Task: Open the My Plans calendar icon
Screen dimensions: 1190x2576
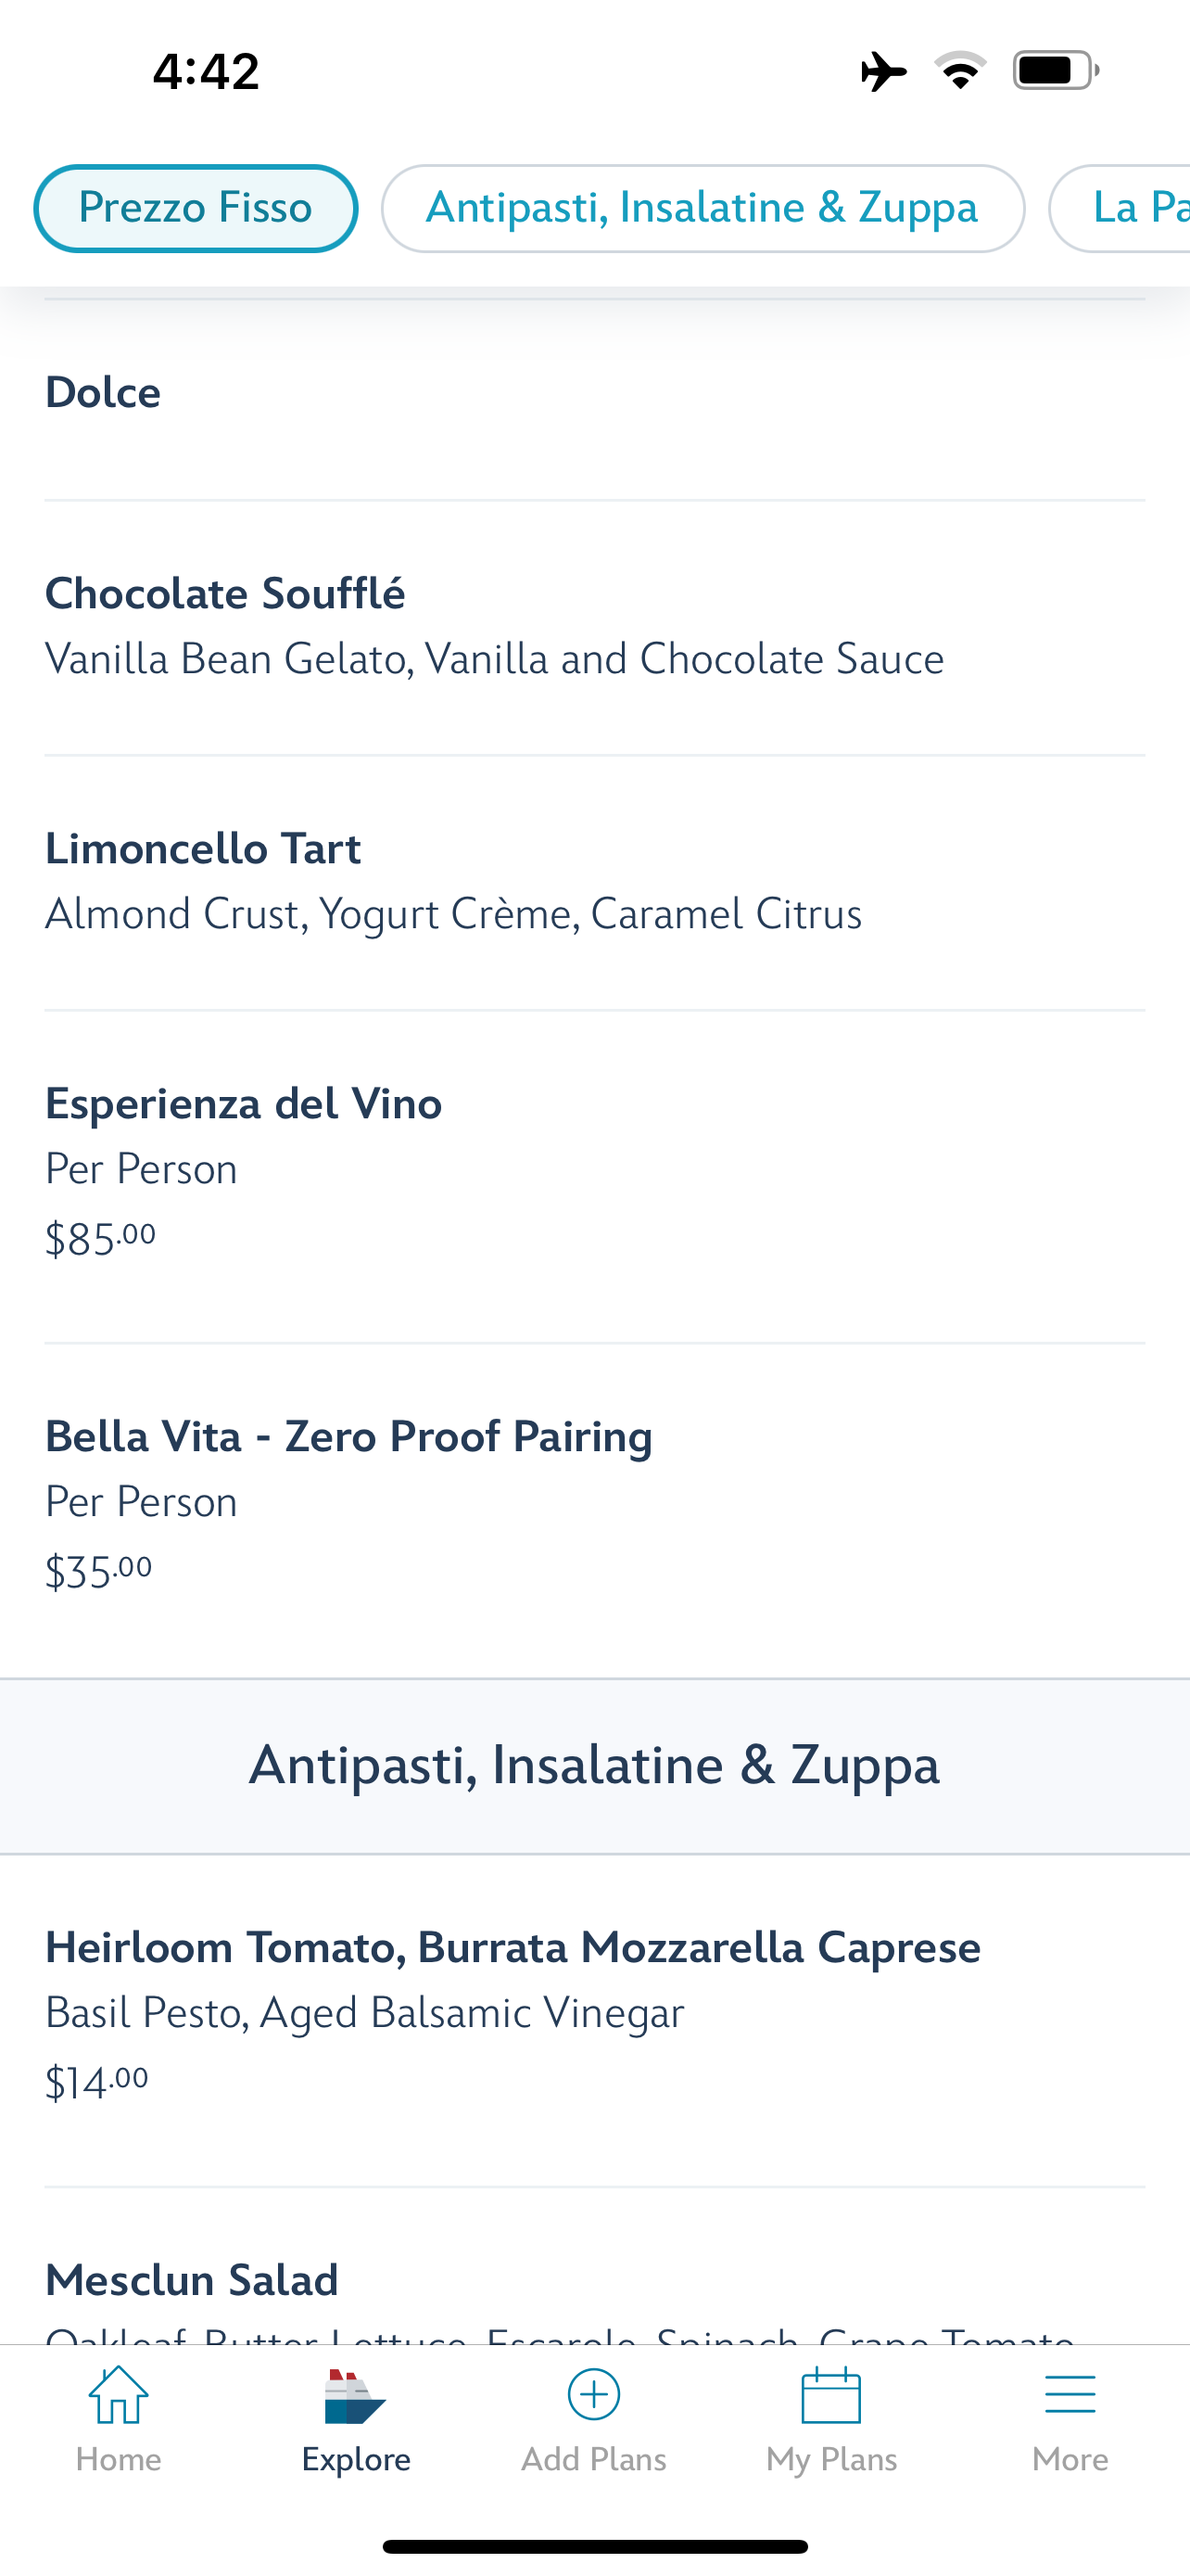Action: (x=831, y=2395)
